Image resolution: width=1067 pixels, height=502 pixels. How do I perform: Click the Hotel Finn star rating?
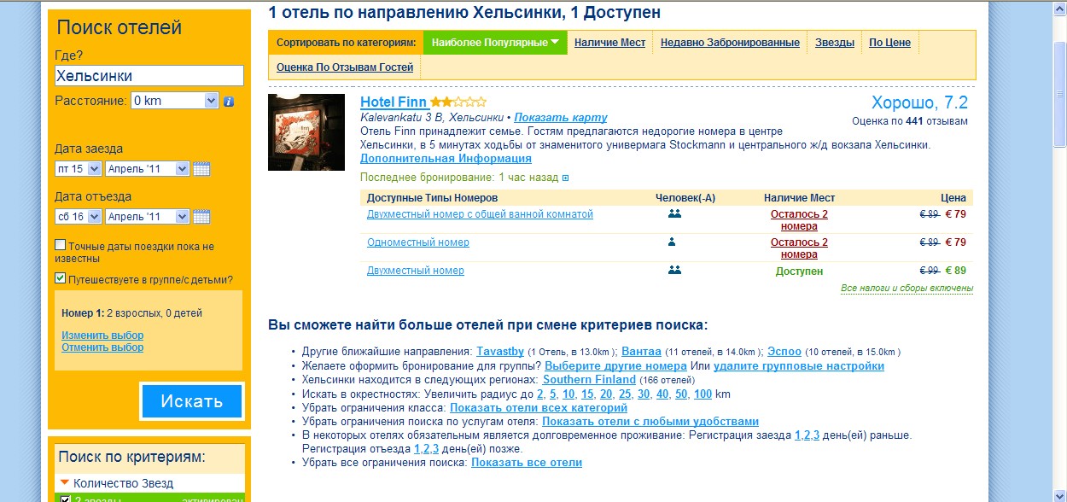coord(458,103)
